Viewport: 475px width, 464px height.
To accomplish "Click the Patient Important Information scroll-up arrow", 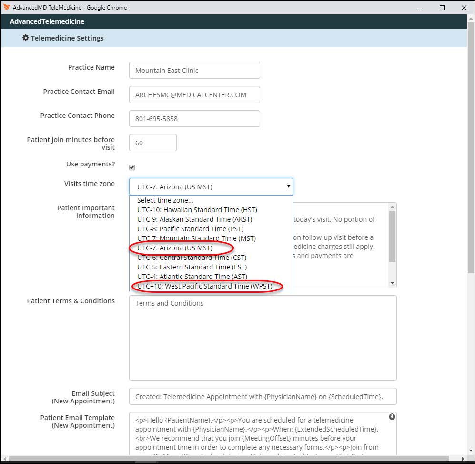I will (392, 207).
